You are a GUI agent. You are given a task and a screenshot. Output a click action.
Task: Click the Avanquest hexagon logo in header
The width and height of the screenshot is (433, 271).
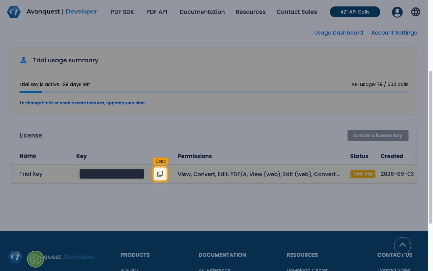(14, 12)
